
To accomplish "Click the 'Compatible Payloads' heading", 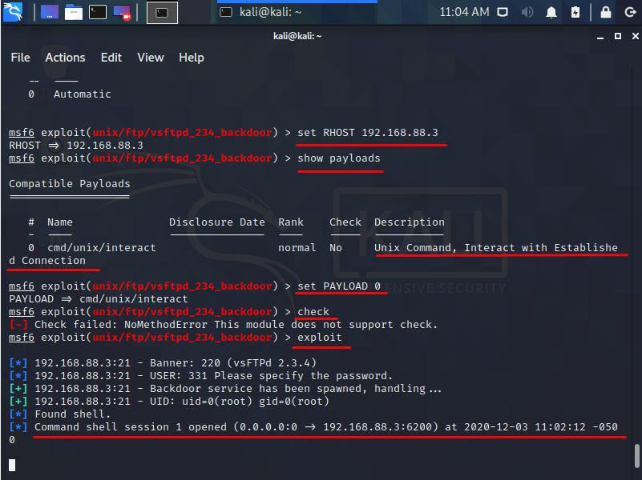I will pos(70,184).
